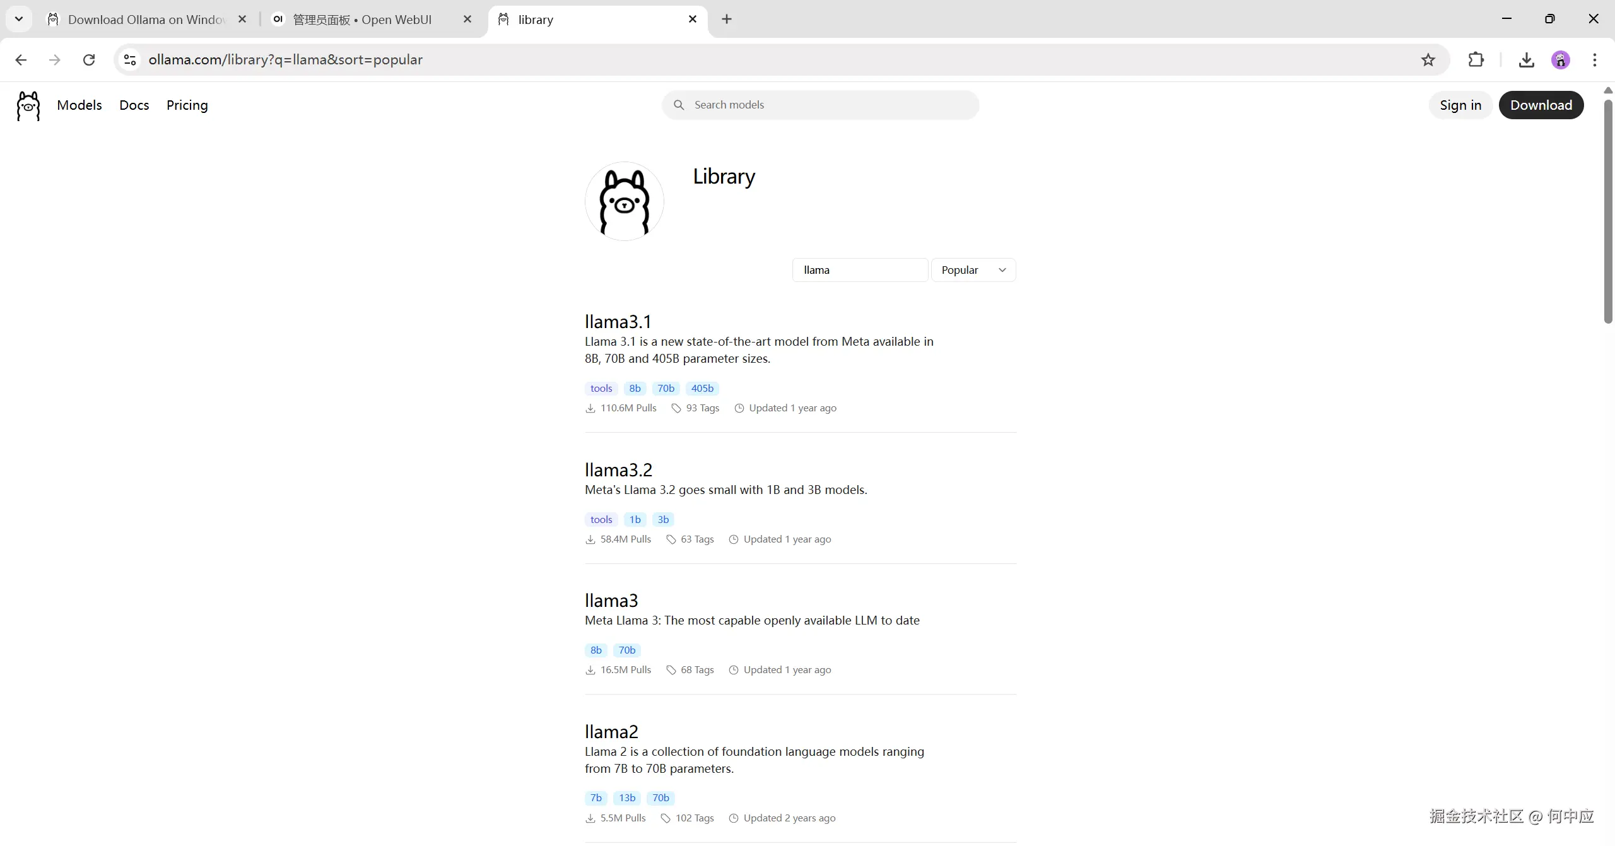Open the browser extensions puzzle icon

[x=1476, y=60]
